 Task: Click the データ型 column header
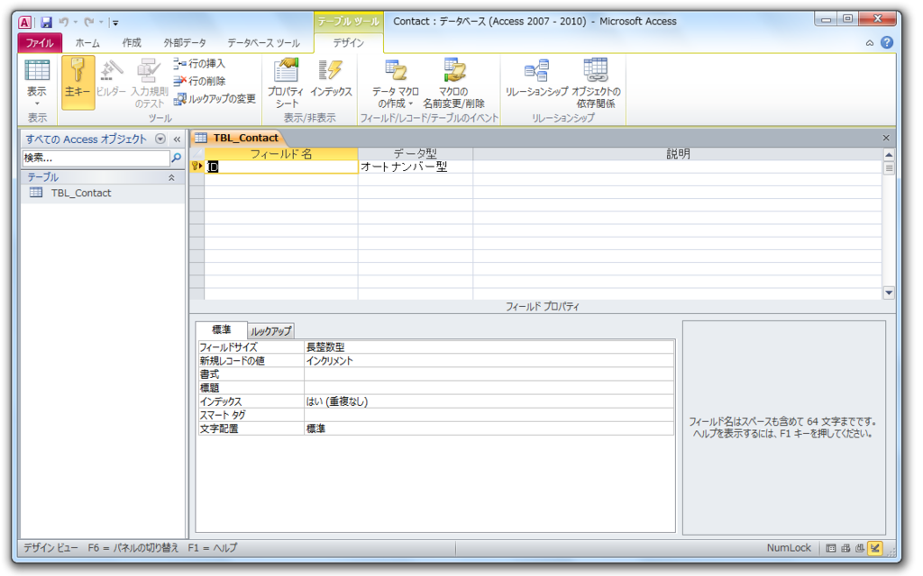(x=415, y=153)
